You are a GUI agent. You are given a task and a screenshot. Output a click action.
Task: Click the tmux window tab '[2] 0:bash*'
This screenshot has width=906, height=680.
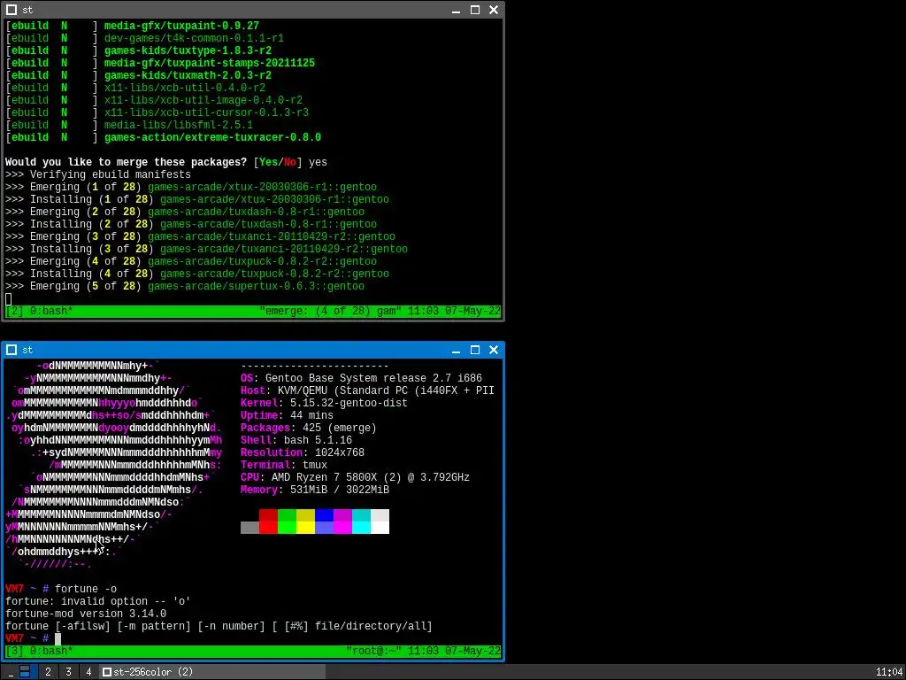coord(39,311)
